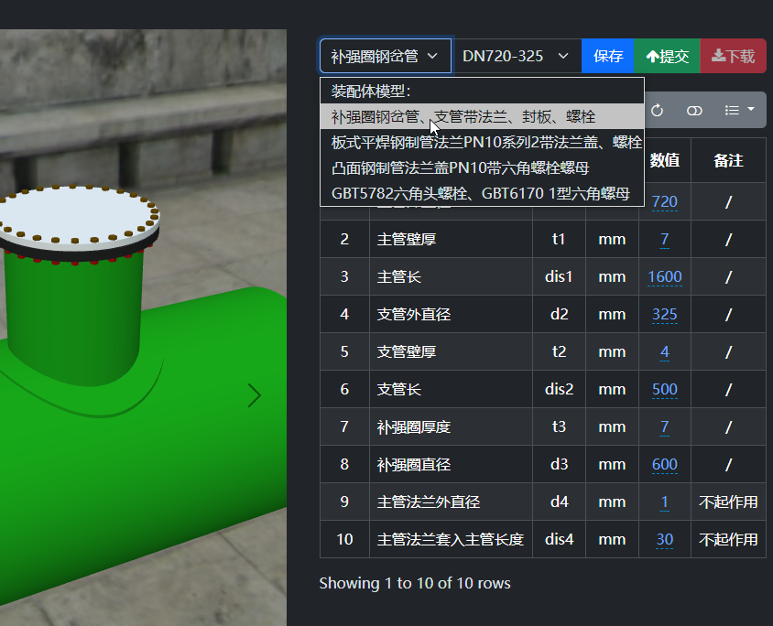Select 板式平焊钢制管法兰PN10系列2 option
Image resolution: width=773 pixels, height=626 pixels.
[x=485, y=142]
